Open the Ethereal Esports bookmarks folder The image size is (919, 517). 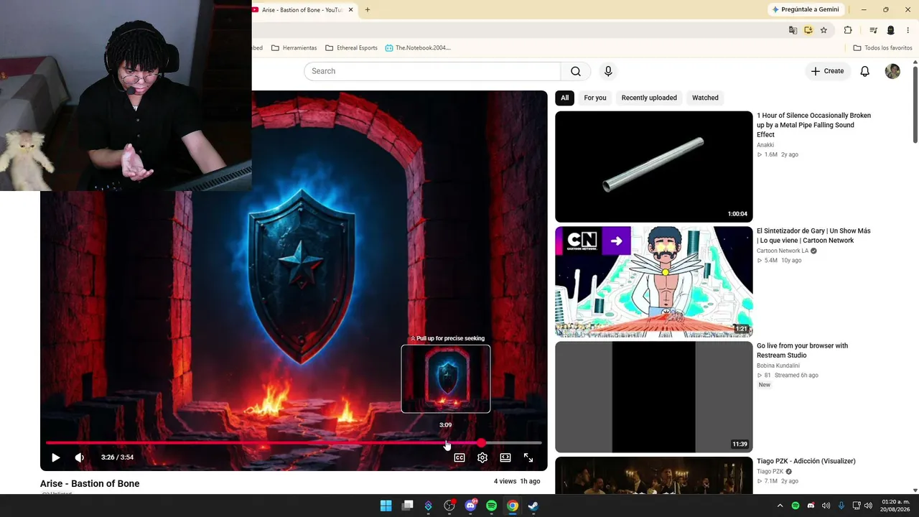click(351, 48)
